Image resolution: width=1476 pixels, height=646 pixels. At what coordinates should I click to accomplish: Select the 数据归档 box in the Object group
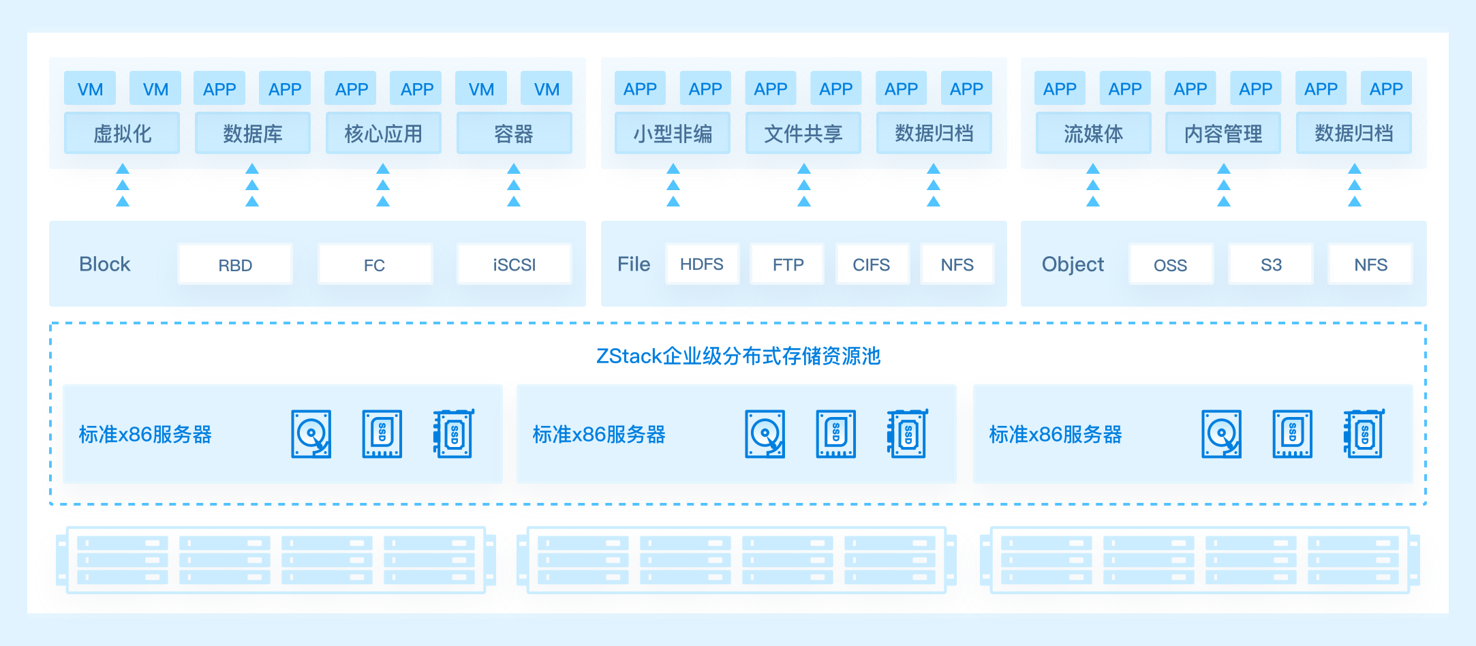coord(1354,133)
